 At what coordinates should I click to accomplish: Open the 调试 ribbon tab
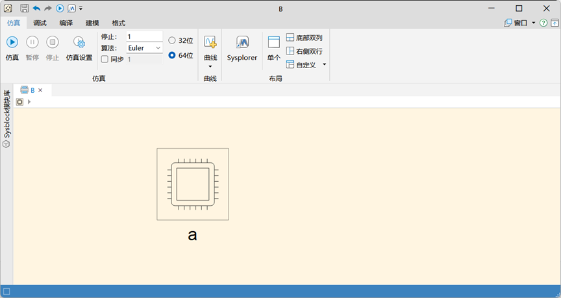pos(40,23)
